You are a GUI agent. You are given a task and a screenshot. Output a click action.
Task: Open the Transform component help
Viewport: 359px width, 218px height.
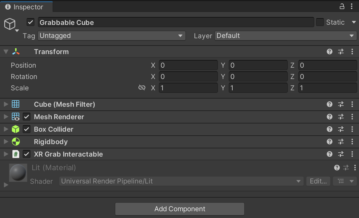329,52
